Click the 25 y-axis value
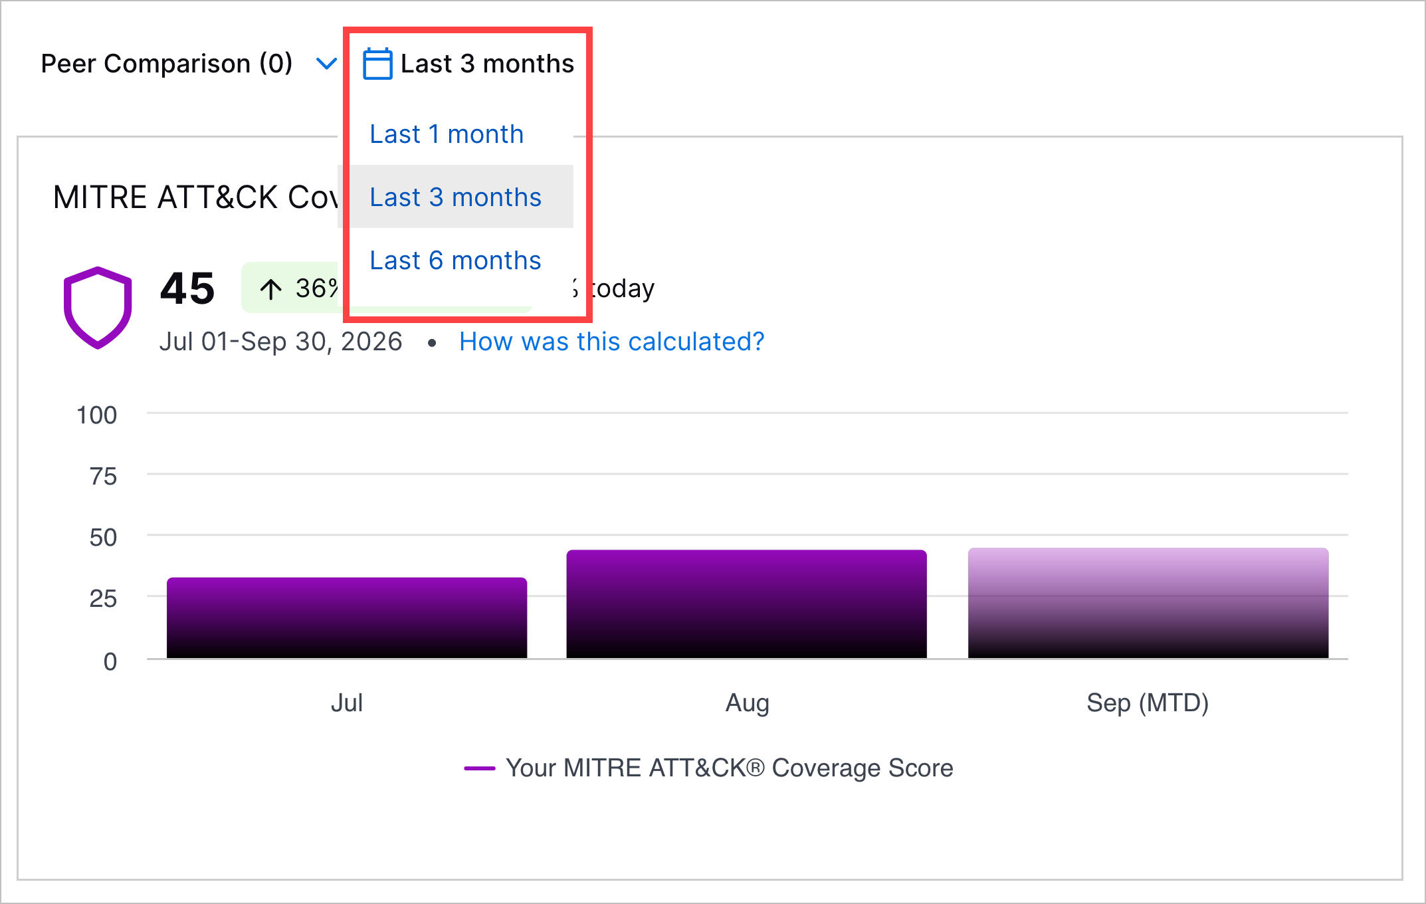Image resolution: width=1426 pixels, height=904 pixels. [103, 599]
